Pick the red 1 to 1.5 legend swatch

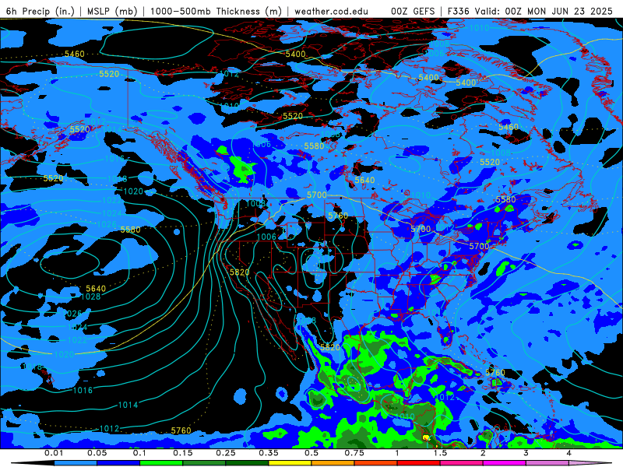pyautogui.click(x=419, y=463)
